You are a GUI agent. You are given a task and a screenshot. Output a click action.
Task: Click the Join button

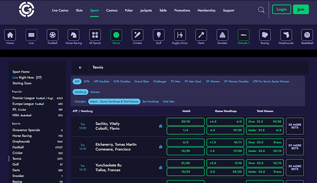coord(300,9)
